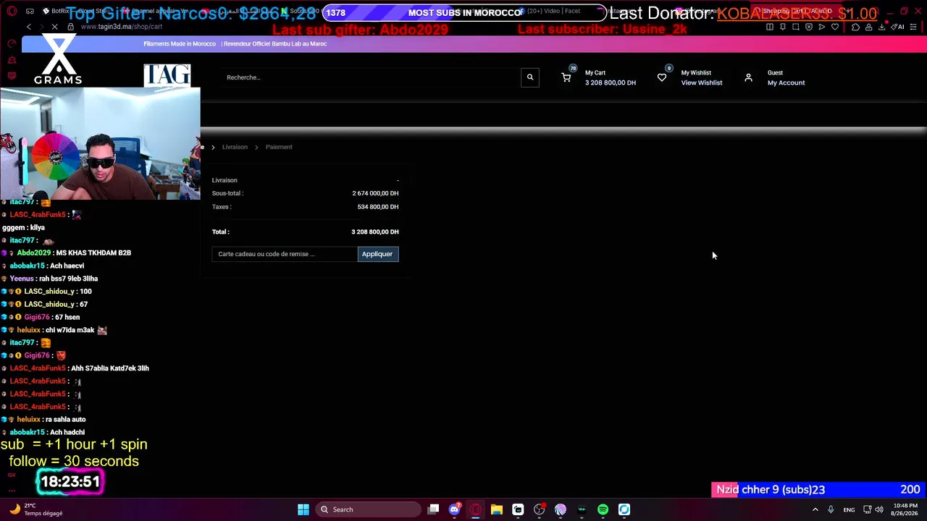927x521 pixels.
Task: Click the browser address bar URL
Action: pos(122,27)
